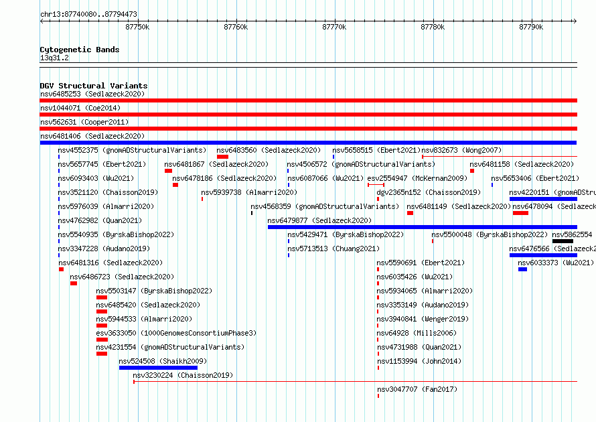This screenshot has width=596, height=422.
Task: Select nsv4506572 (gnomADStructuralVariants) label
Action: coord(361,164)
